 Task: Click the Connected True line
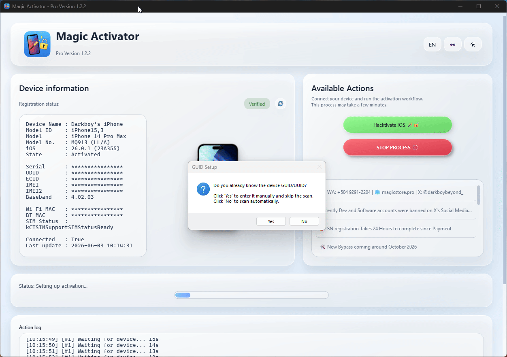[x=55, y=240]
